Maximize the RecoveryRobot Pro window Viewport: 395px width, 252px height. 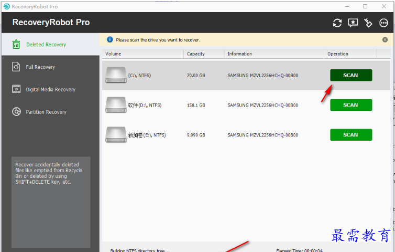365,7
